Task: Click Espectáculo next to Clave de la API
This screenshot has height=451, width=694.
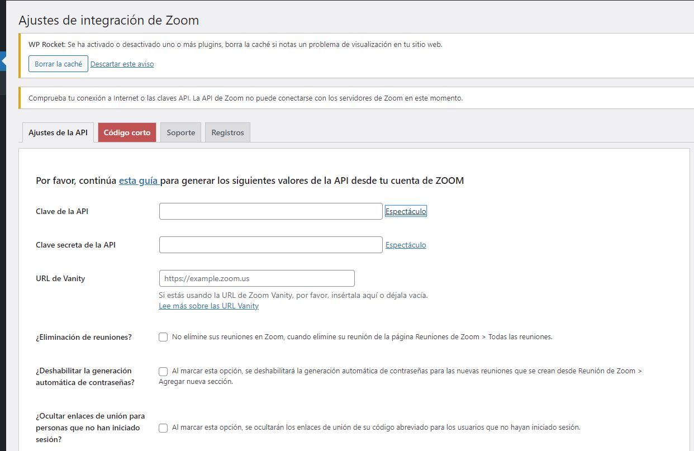Action: (x=406, y=211)
